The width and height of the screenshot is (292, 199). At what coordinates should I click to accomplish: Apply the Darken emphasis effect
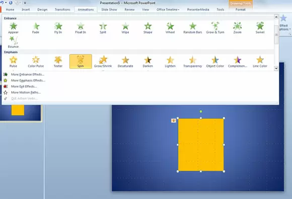click(148, 62)
